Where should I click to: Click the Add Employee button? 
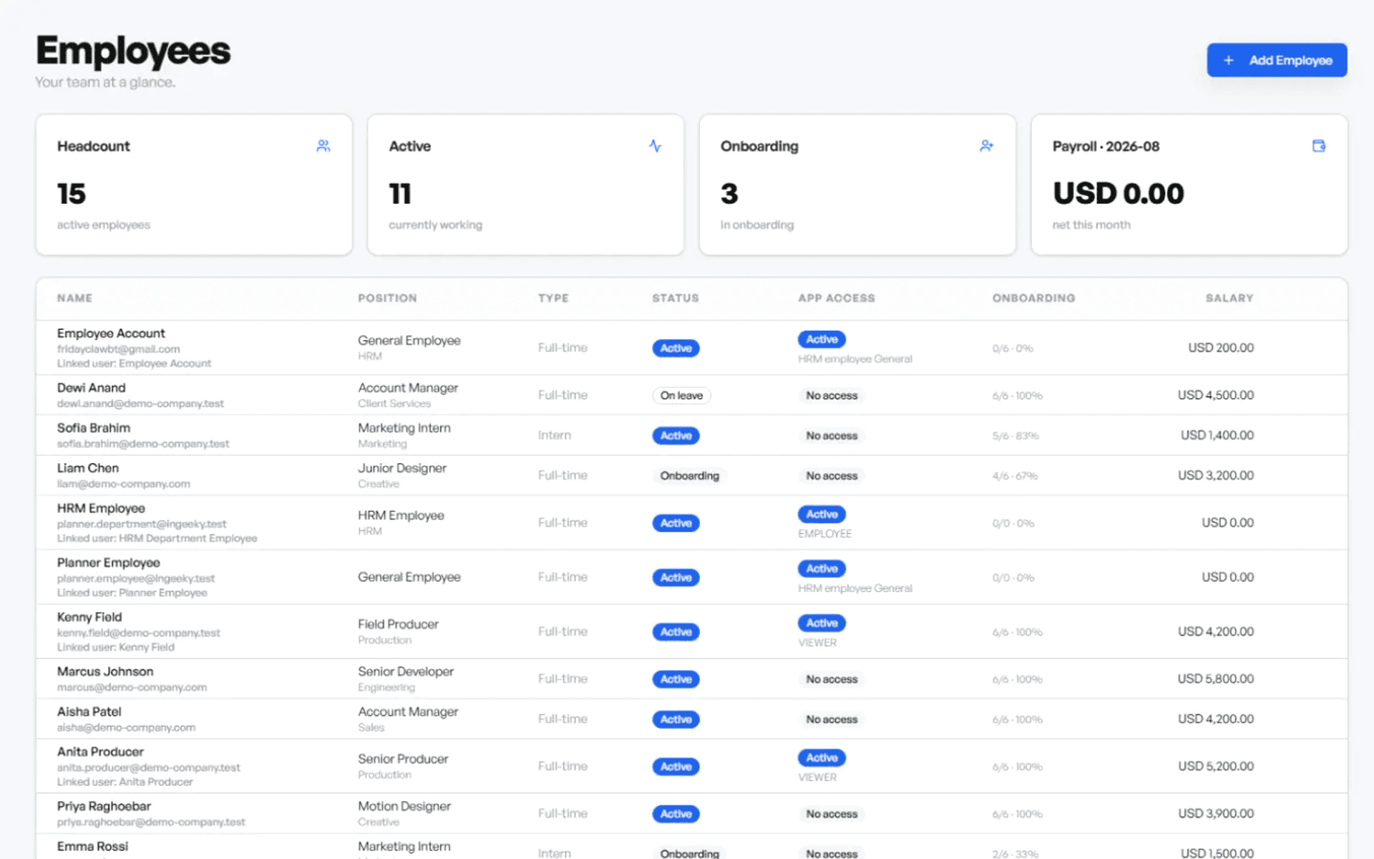[x=1277, y=60]
